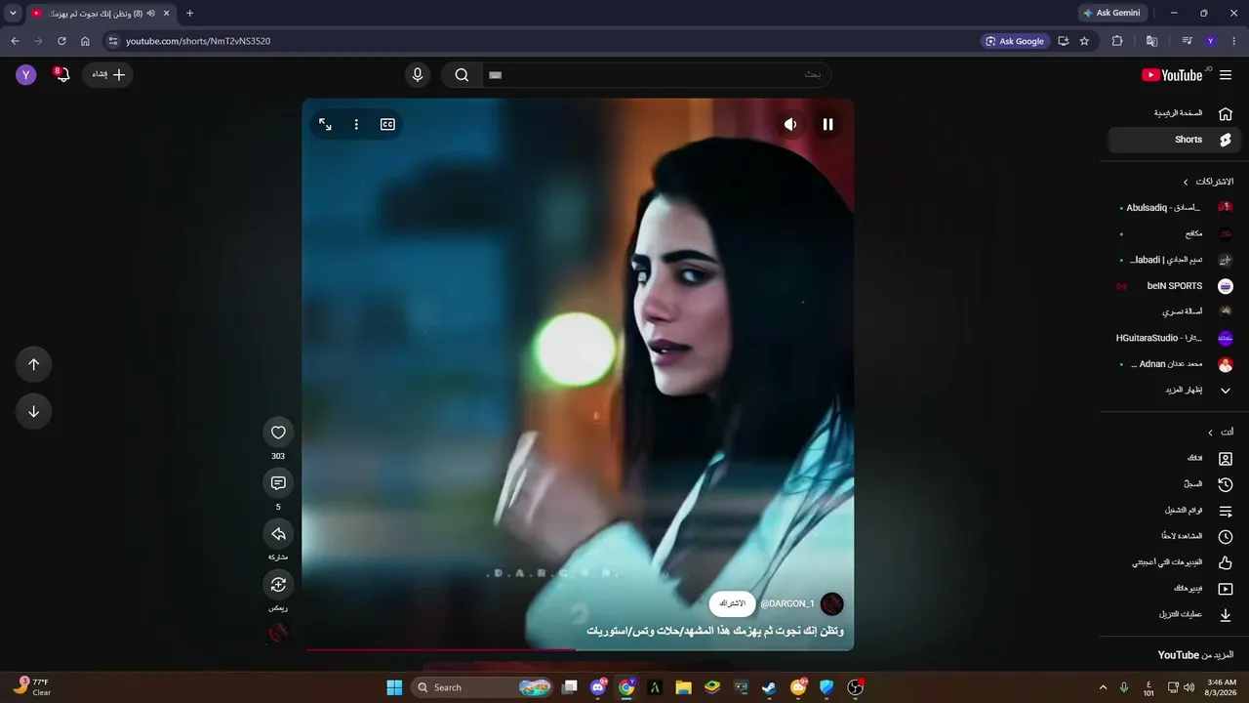Open the HGuitaraStudio channel

[x=1176, y=338]
